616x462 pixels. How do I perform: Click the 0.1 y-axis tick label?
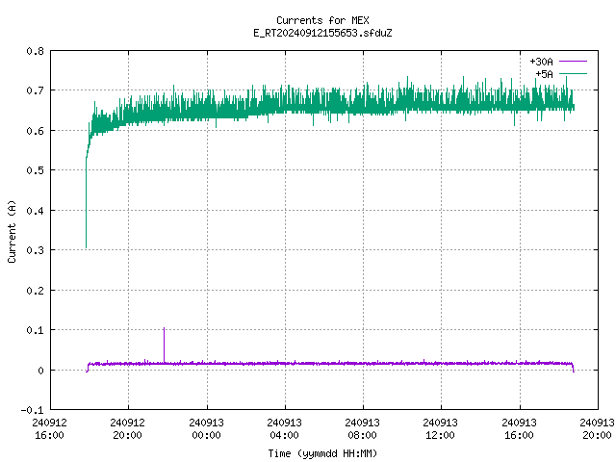click(35, 330)
